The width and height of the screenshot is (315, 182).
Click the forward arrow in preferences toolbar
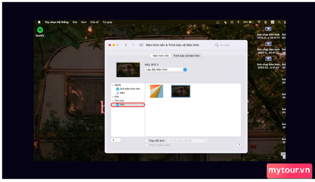click(132, 45)
